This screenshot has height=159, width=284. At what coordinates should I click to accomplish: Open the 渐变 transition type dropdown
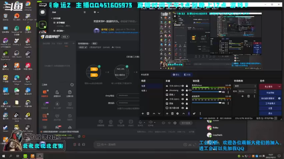(245, 86)
